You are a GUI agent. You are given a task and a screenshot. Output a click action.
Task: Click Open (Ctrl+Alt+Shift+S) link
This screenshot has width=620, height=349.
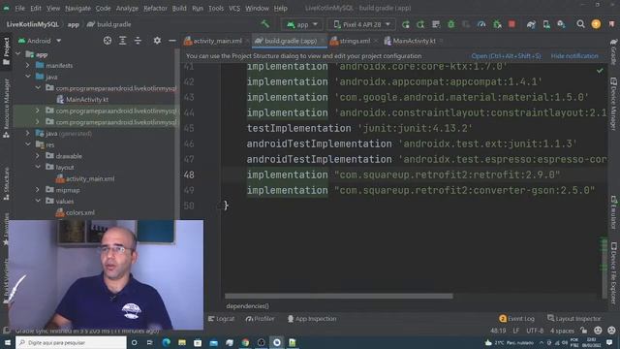(x=506, y=56)
